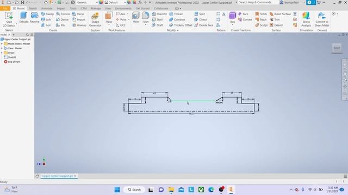Select the Draft tool
This screenshot has height=195, width=348.
pos(157,25)
